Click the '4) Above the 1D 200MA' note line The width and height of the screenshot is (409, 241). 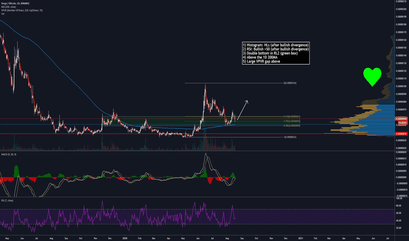260,57
